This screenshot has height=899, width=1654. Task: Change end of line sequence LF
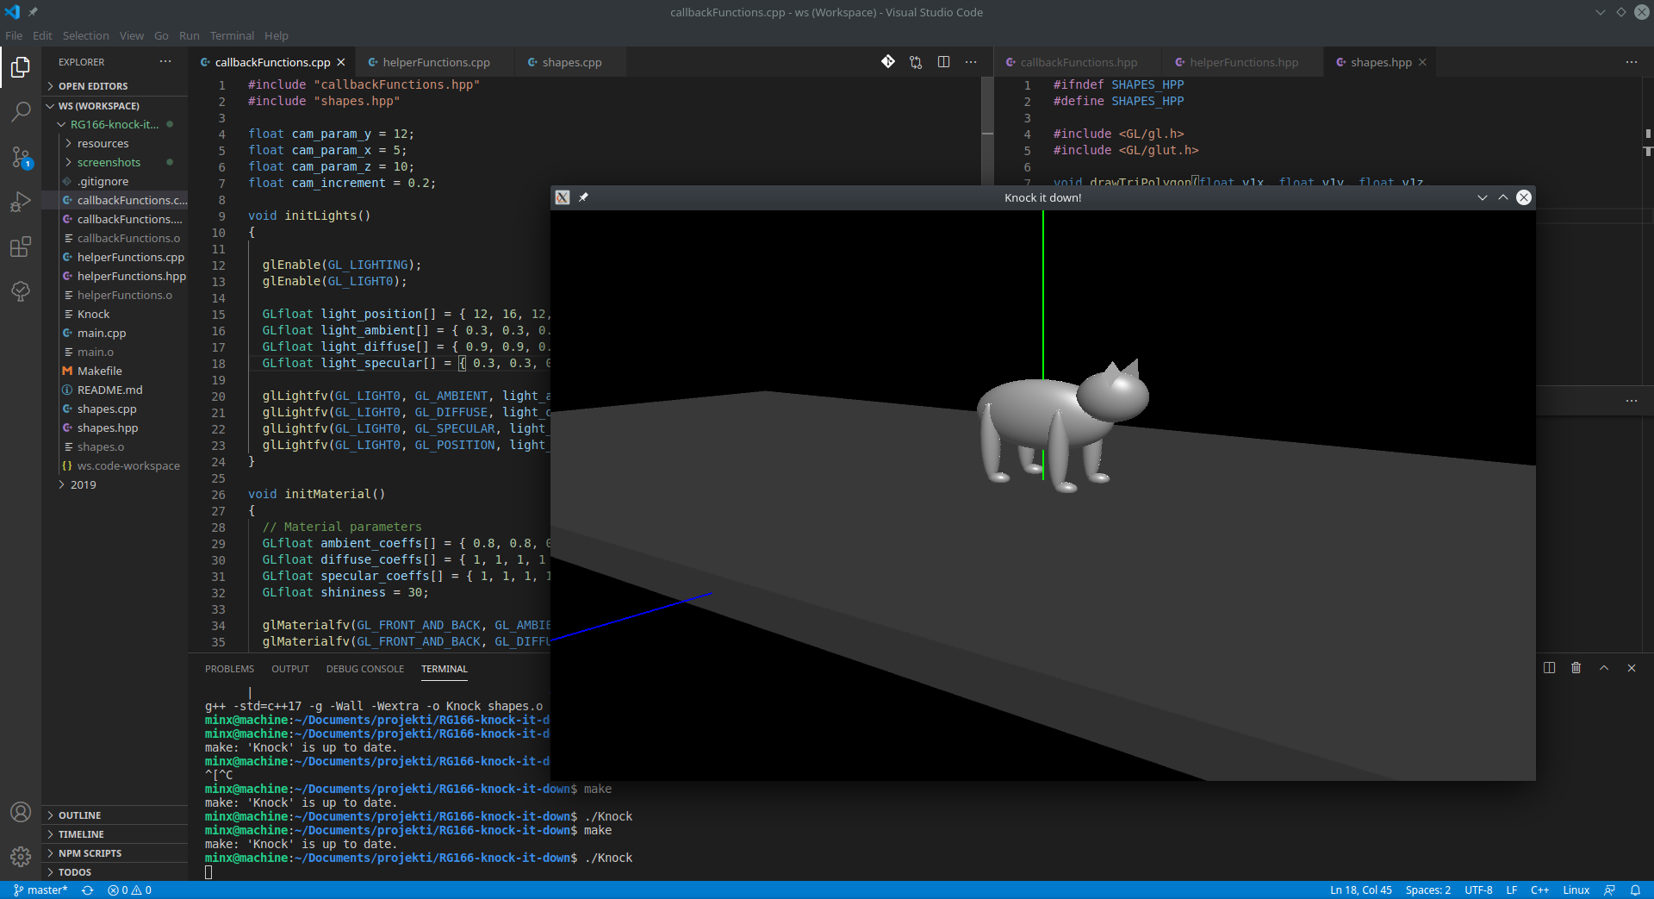pos(1511,890)
